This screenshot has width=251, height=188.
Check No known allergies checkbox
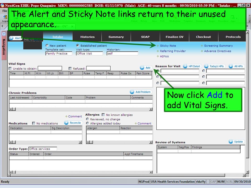103,115
